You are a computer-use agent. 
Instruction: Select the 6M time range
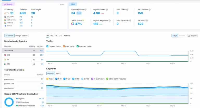(x=52, y=36)
